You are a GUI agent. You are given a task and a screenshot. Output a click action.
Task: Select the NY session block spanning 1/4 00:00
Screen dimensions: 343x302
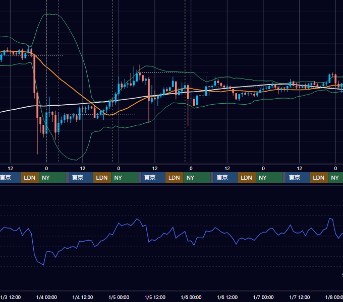[52, 178]
